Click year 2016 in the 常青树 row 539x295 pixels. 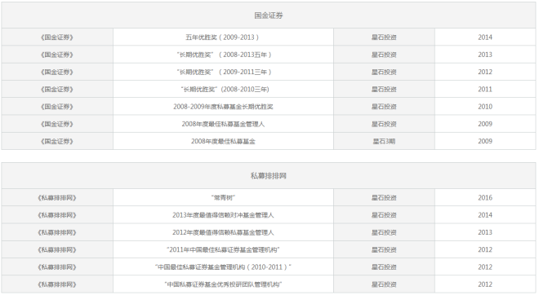click(485, 197)
